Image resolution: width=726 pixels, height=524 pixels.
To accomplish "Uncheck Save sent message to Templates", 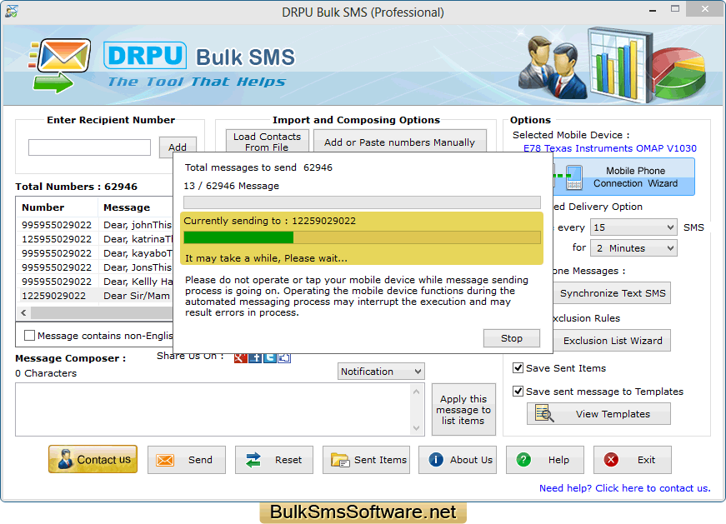I will coord(518,392).
